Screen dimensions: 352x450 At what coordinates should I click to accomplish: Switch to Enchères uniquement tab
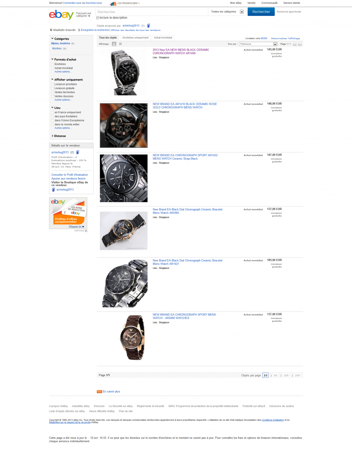[x=135, y=38]
